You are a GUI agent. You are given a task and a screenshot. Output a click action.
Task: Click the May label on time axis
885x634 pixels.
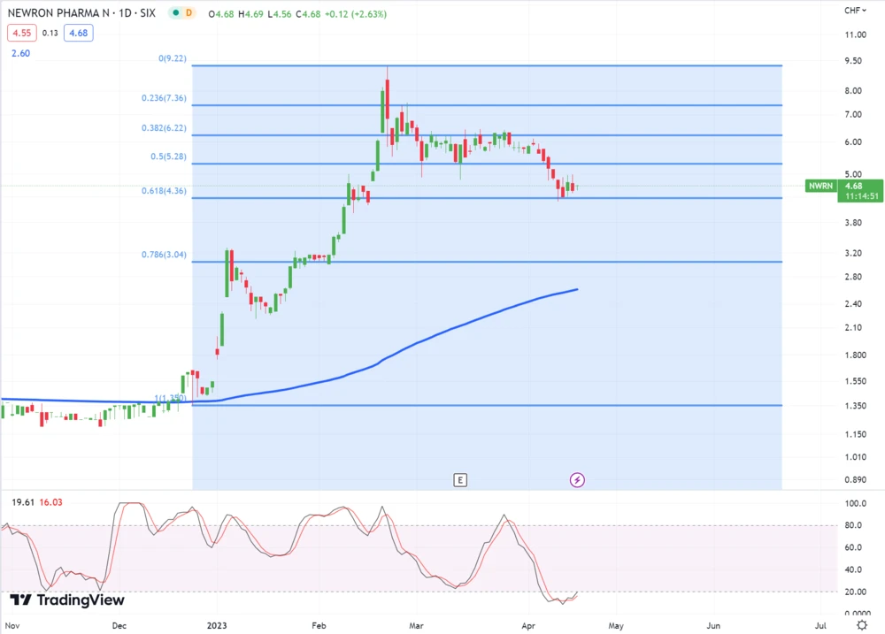pyautogui.click(x=616, y=625)
